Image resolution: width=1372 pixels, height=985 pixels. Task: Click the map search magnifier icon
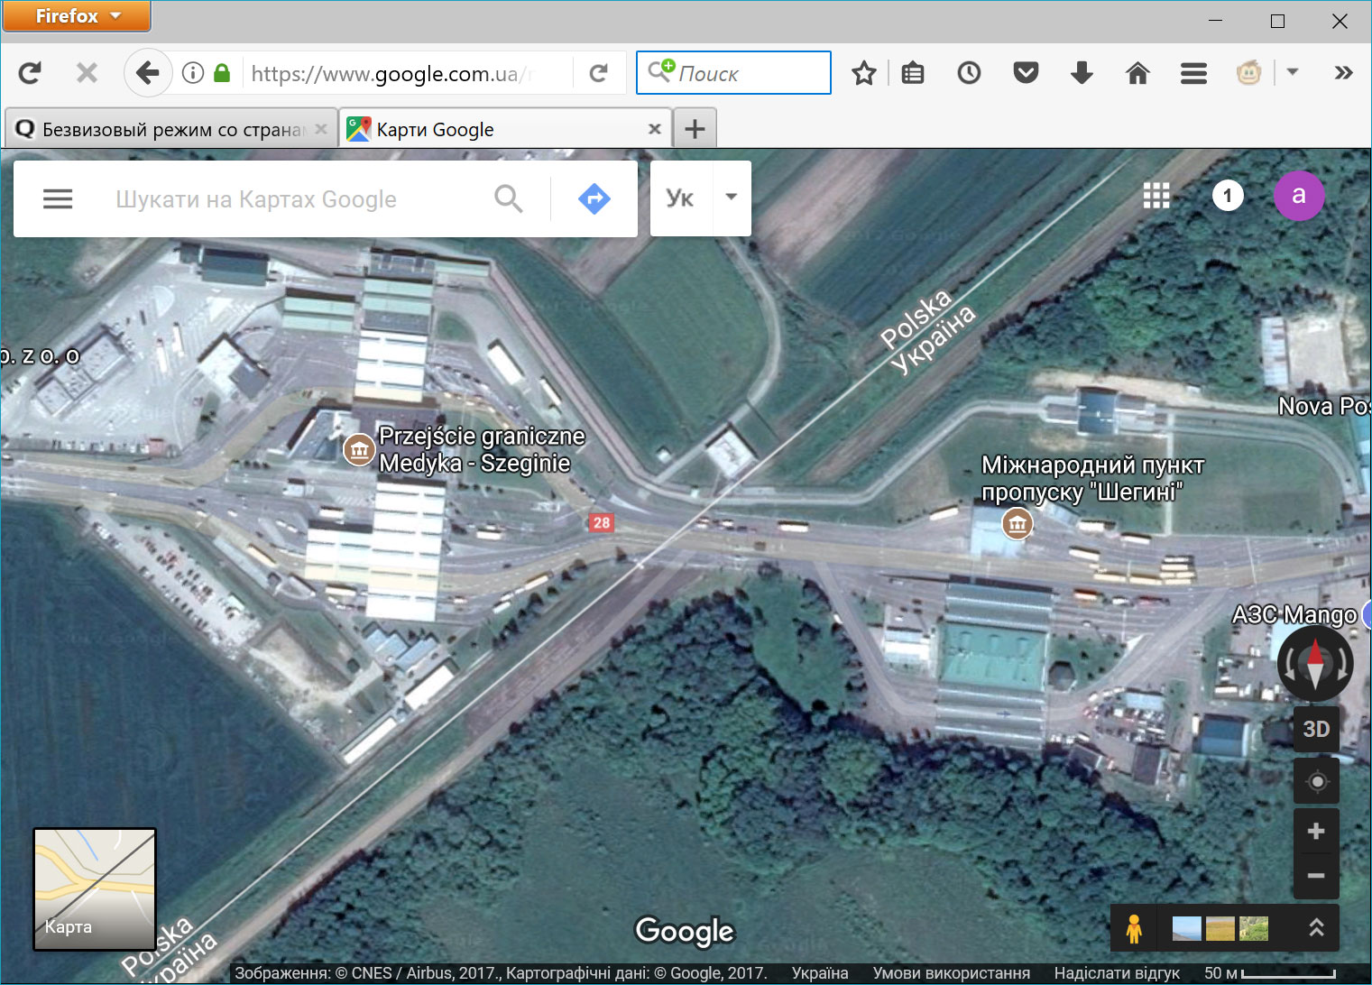508,198
